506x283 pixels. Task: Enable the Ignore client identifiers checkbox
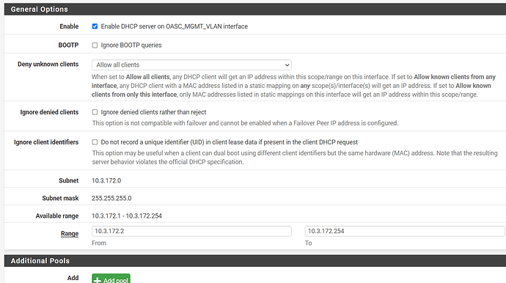click(95, 142)
